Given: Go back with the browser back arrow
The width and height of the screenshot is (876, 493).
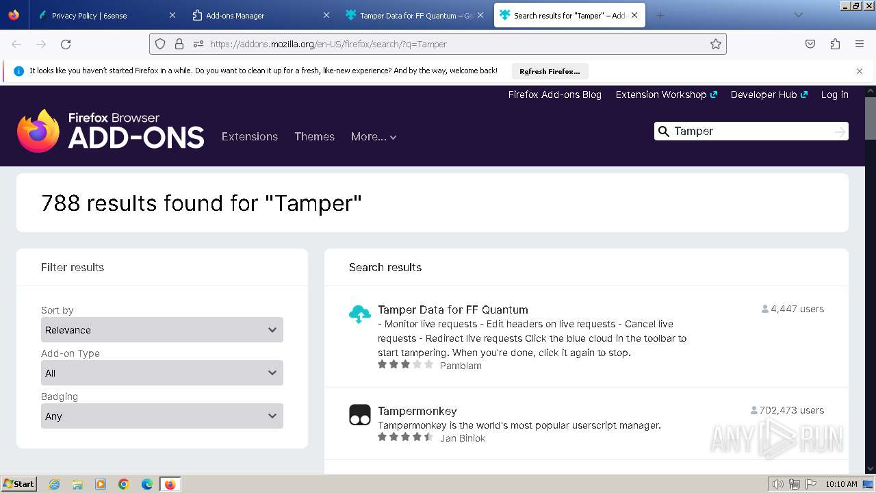Looking at the screenshot, I should click(x=16, y=44).
